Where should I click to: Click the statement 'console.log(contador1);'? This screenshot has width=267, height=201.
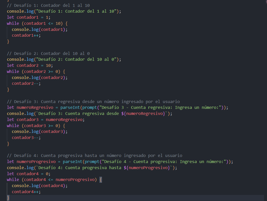click(x=40, y=29)
